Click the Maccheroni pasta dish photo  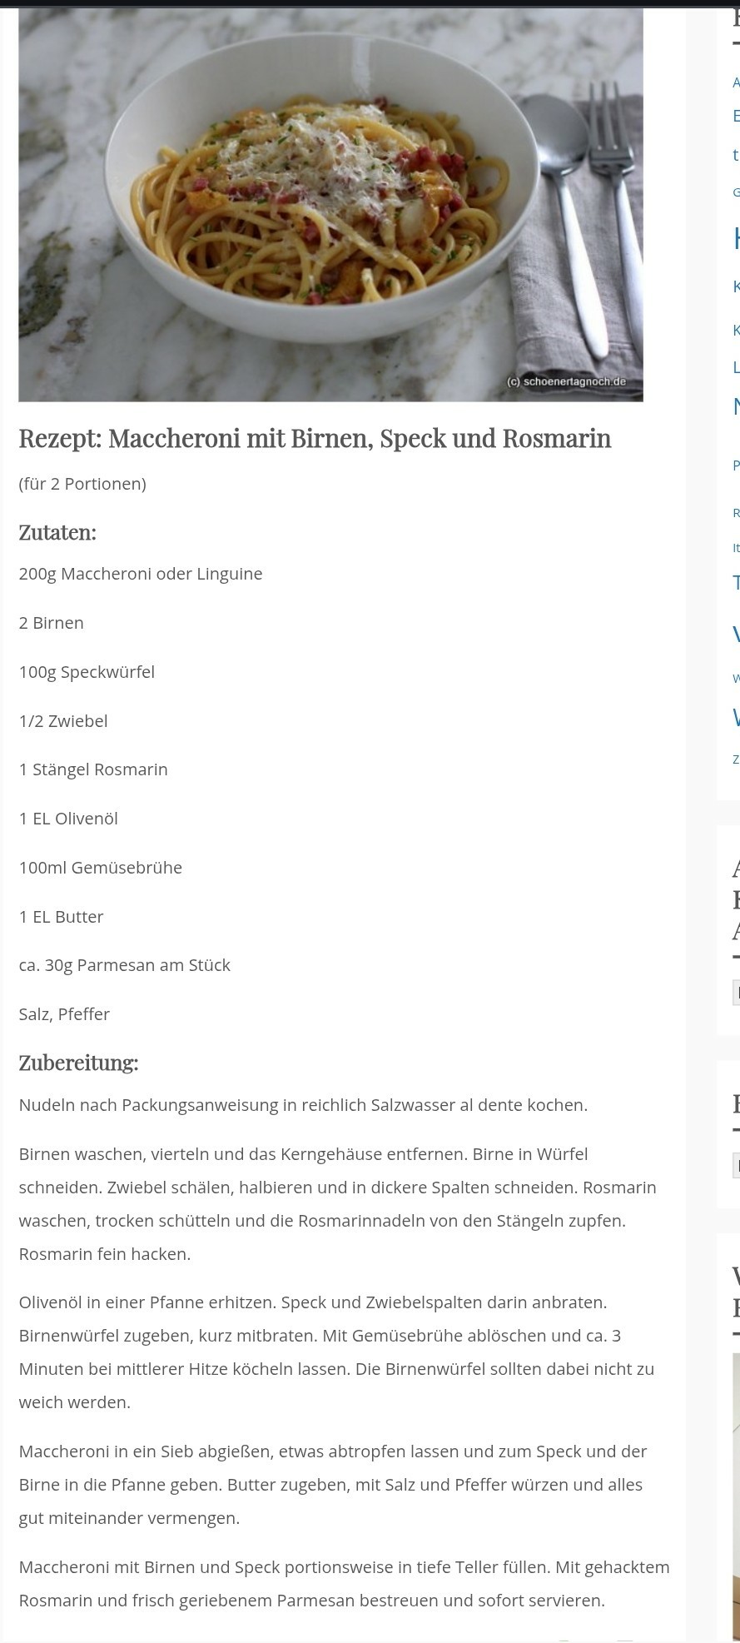tap(330, 205)
